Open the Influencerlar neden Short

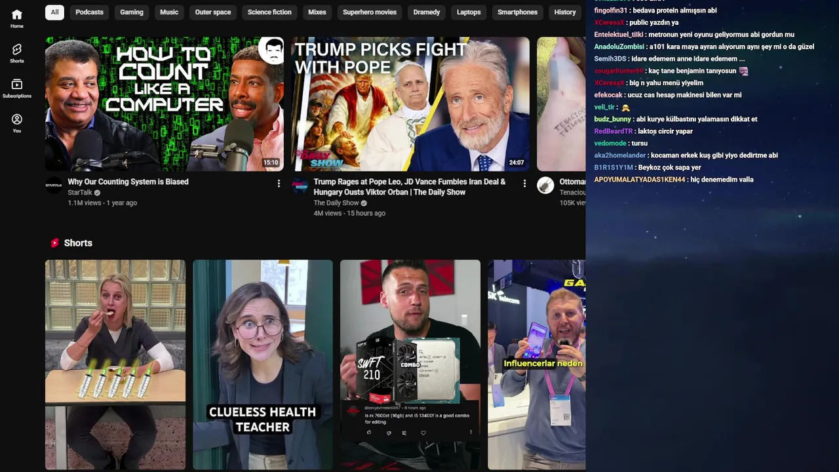pos(537,364)
